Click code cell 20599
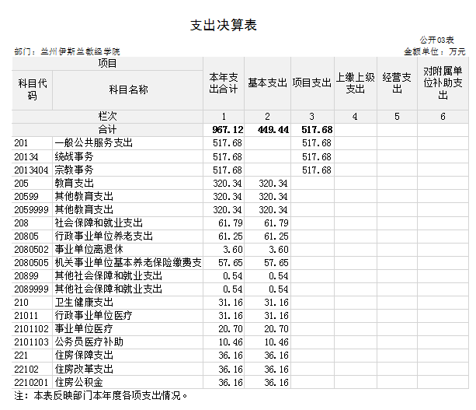This screenshot has height=410, width=476. [x=26, y=197]
